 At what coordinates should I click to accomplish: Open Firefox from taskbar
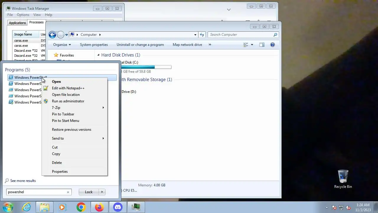point(99,207)
